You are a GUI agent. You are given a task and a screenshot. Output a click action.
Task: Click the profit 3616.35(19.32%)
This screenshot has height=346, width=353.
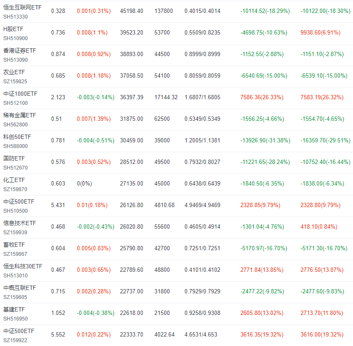coord(262,335)
